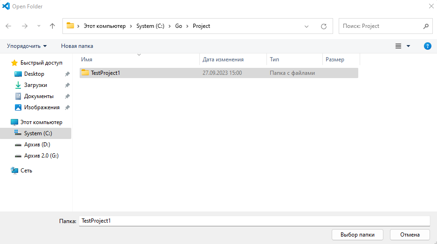This screenshot has height=244, width=437.
Task: Click the TestProject1 folder icon
Action: (85, 73)
